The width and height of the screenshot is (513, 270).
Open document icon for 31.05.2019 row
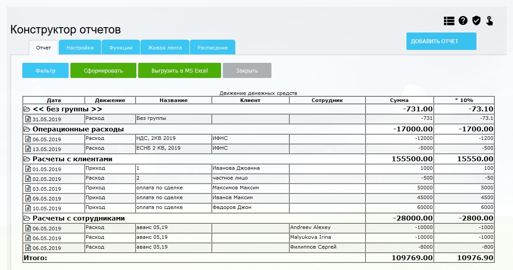point(28,119)
